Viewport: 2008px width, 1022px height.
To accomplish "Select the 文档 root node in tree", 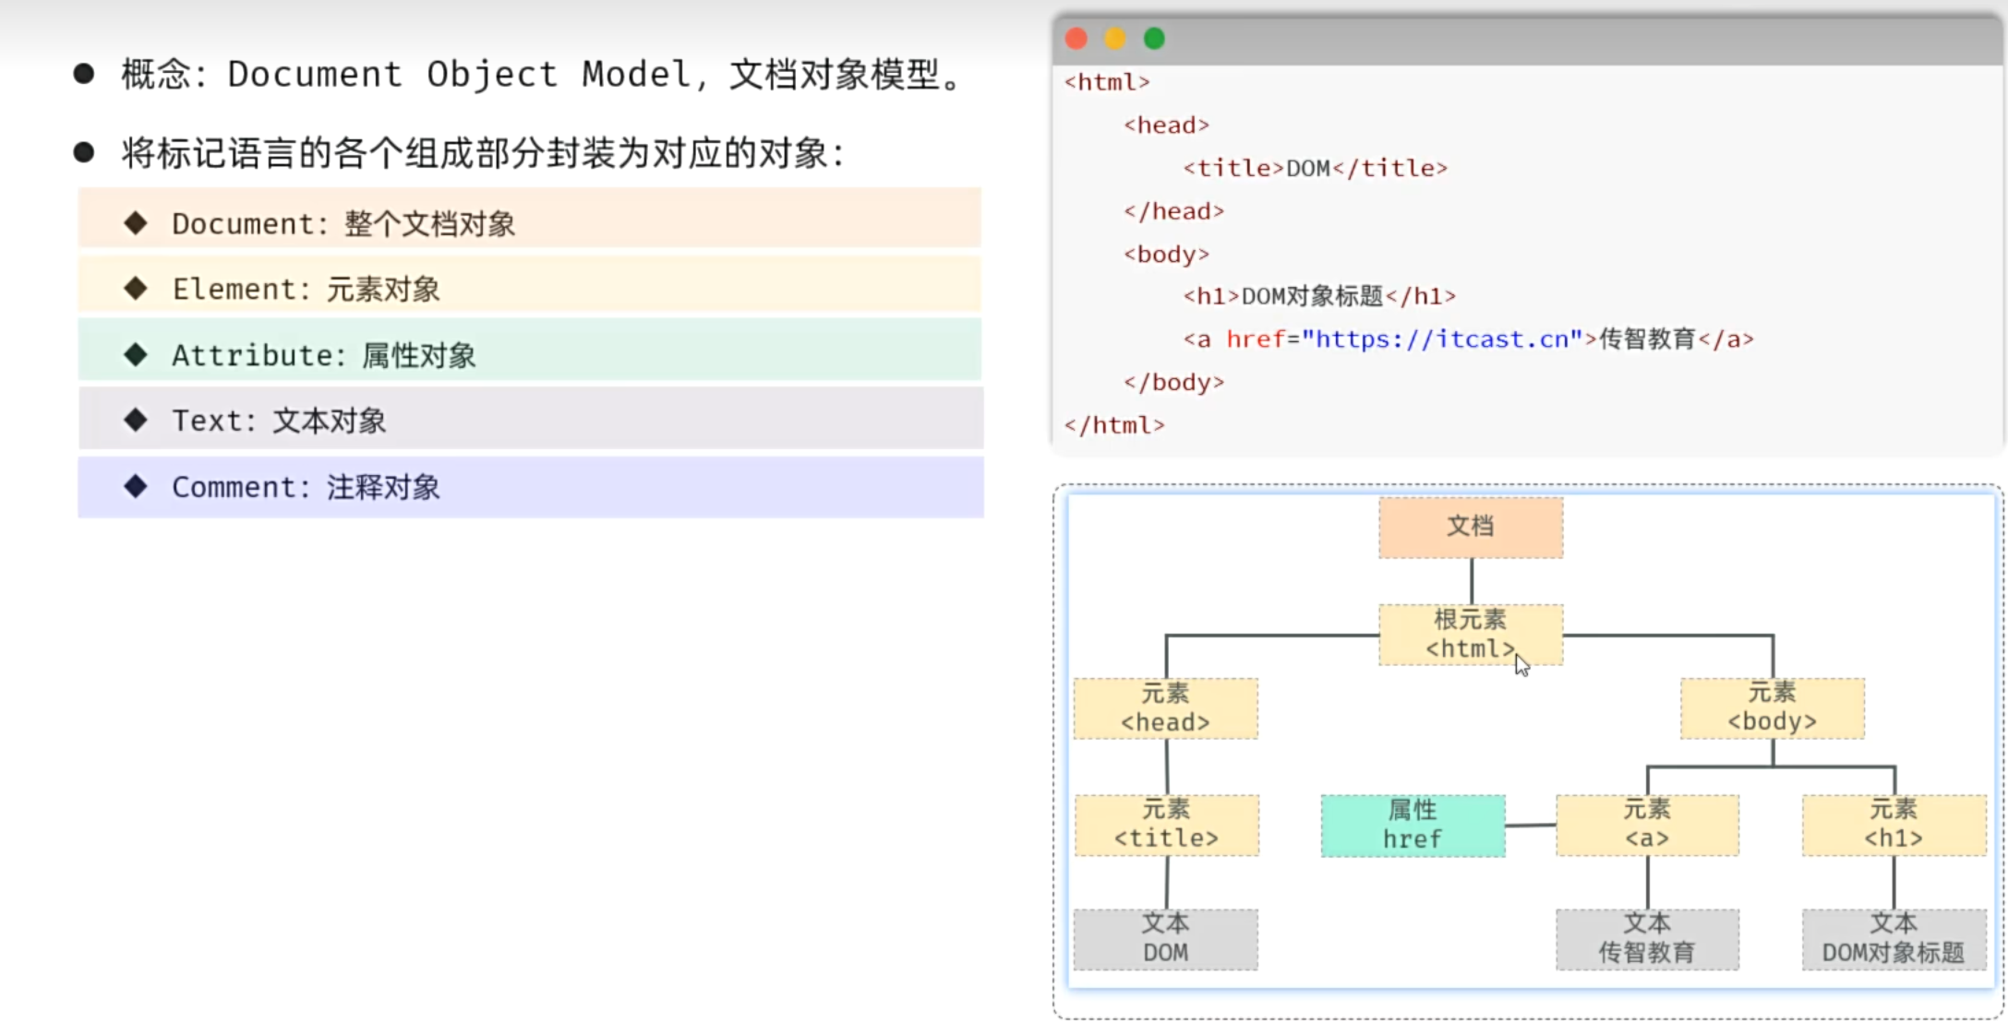I will (1470, 528).
